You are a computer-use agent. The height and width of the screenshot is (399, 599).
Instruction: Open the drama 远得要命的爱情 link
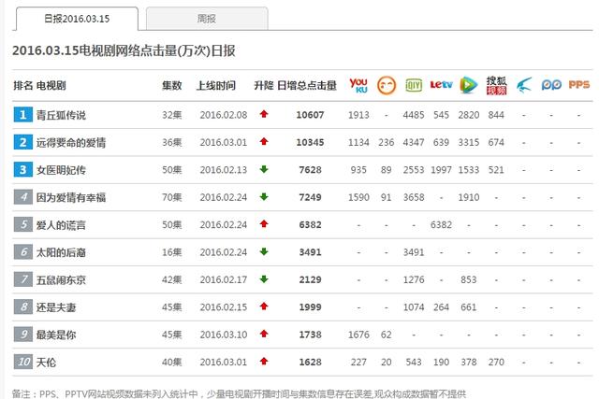coord(74,142)
